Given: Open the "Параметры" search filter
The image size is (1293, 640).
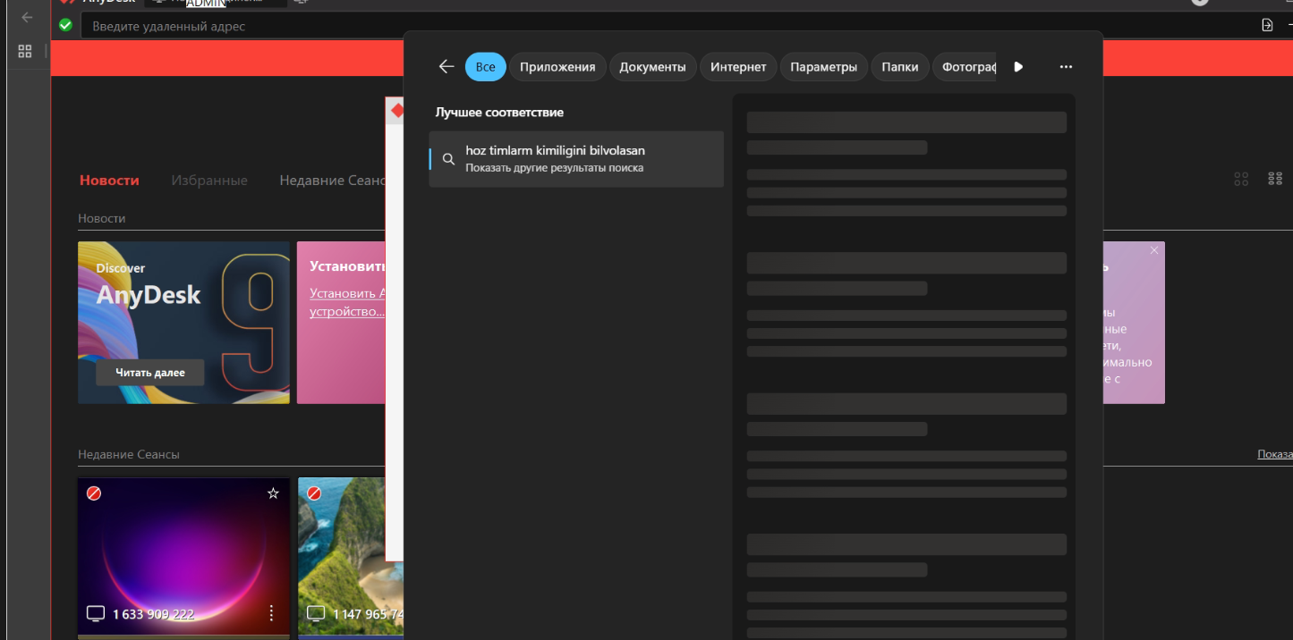Looking at the screenshot, I should click(x=823, y=67).
